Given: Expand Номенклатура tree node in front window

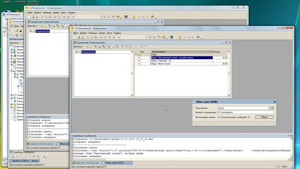Looking at the screenshot, I should pos(76,52).
